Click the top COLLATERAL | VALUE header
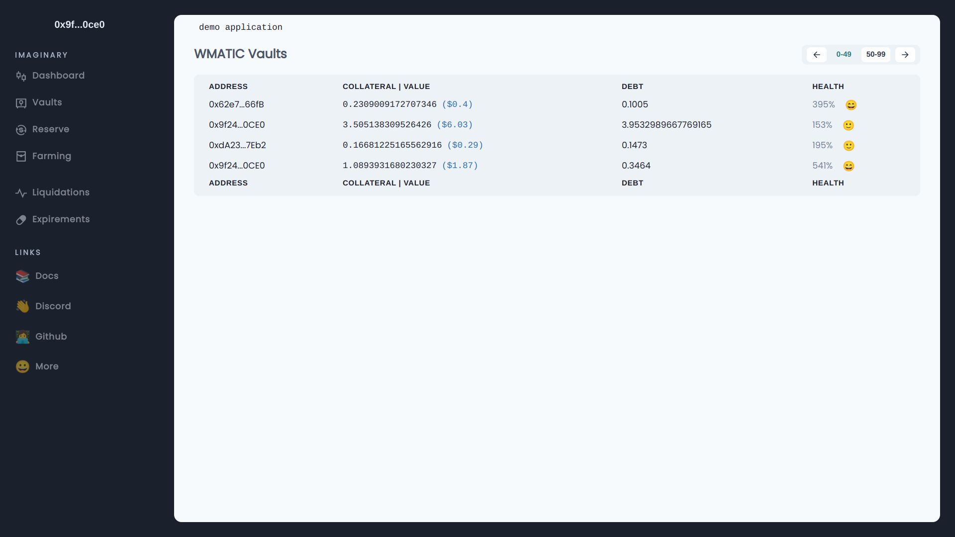955x537 pixels. pos(386,87)
